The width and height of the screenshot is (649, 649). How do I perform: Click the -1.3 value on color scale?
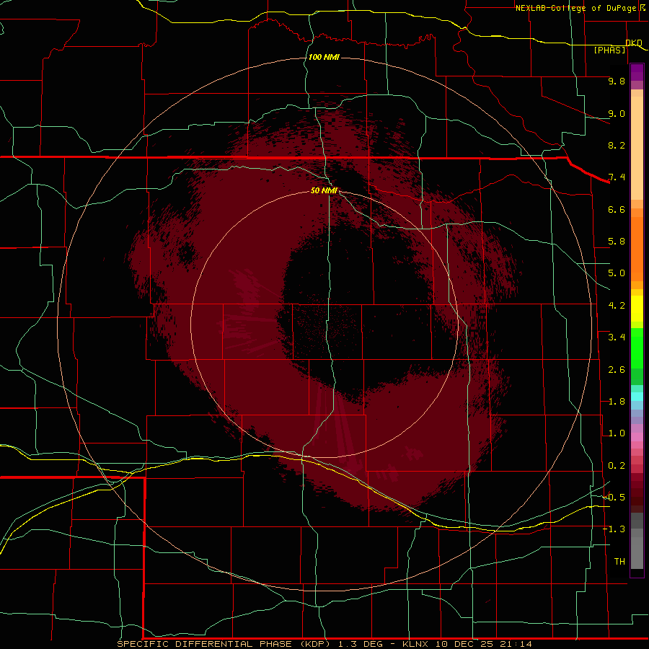tap(614, 529)
